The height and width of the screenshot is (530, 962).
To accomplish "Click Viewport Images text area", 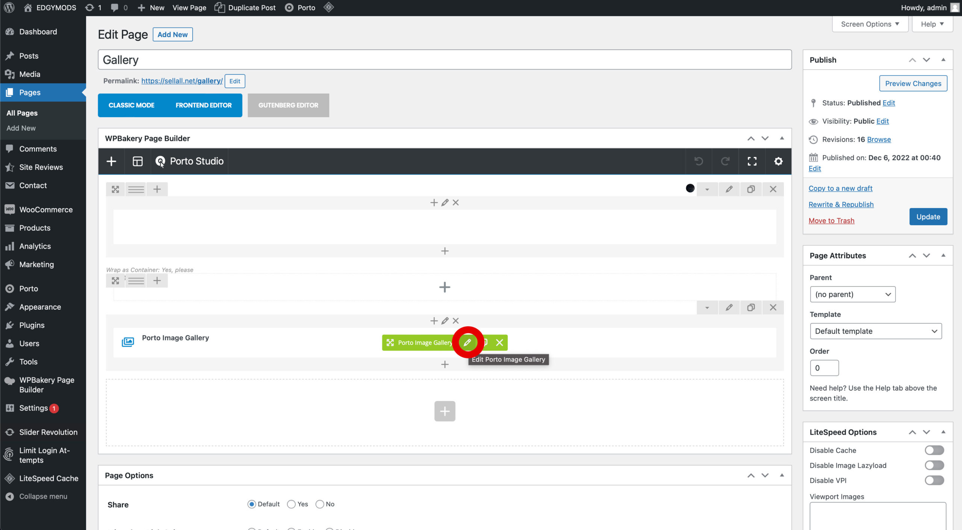I will pos(878,516).
